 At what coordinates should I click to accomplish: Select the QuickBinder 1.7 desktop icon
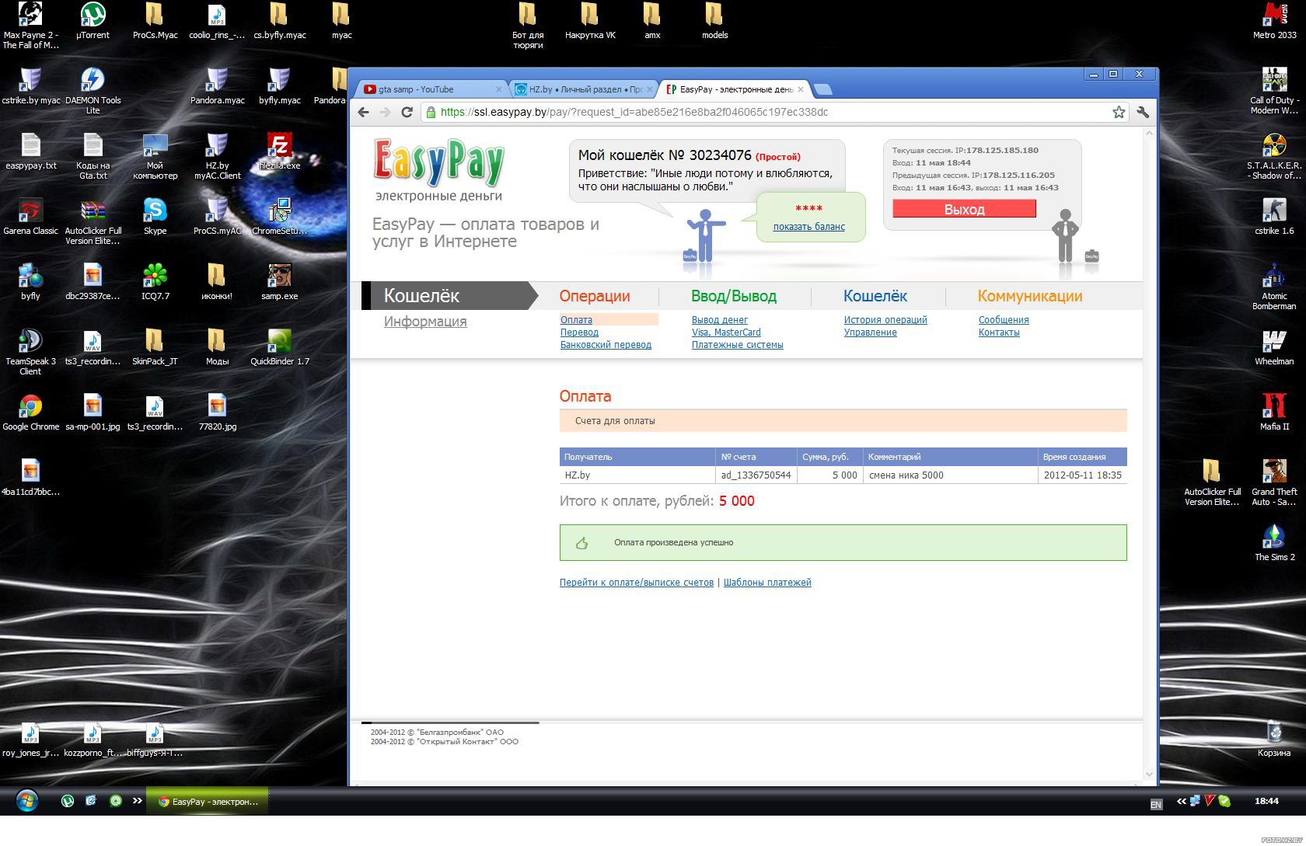279,347
